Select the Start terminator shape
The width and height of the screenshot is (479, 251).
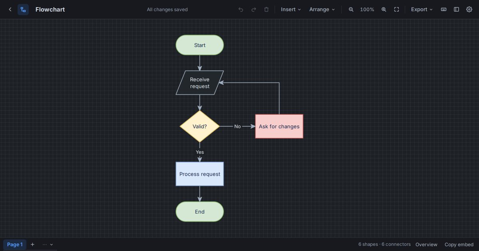click(200, 45)
